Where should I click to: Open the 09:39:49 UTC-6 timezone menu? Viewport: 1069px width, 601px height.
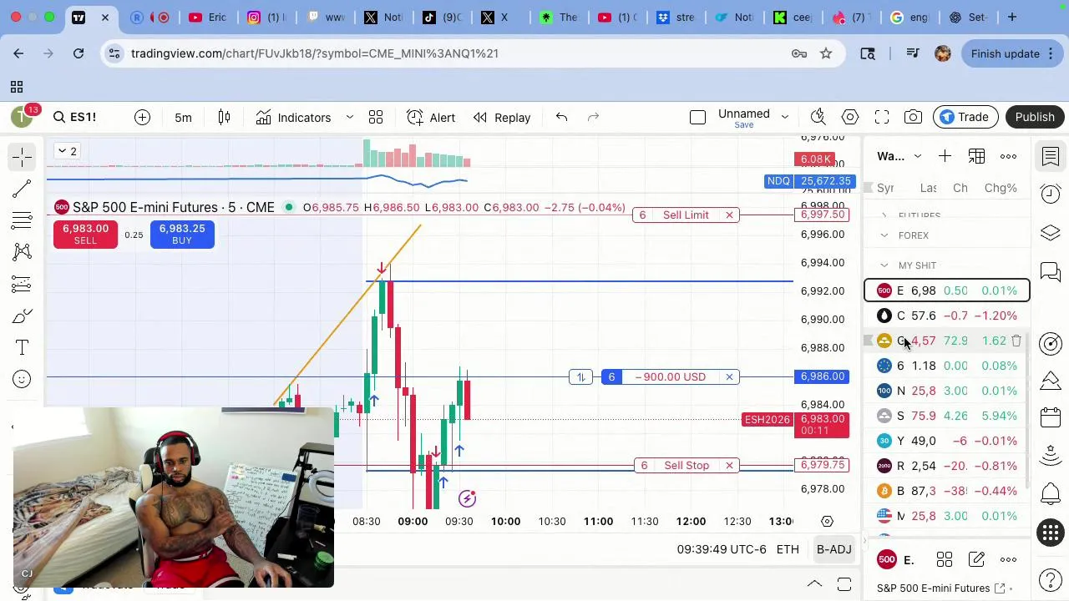(722, 549)
